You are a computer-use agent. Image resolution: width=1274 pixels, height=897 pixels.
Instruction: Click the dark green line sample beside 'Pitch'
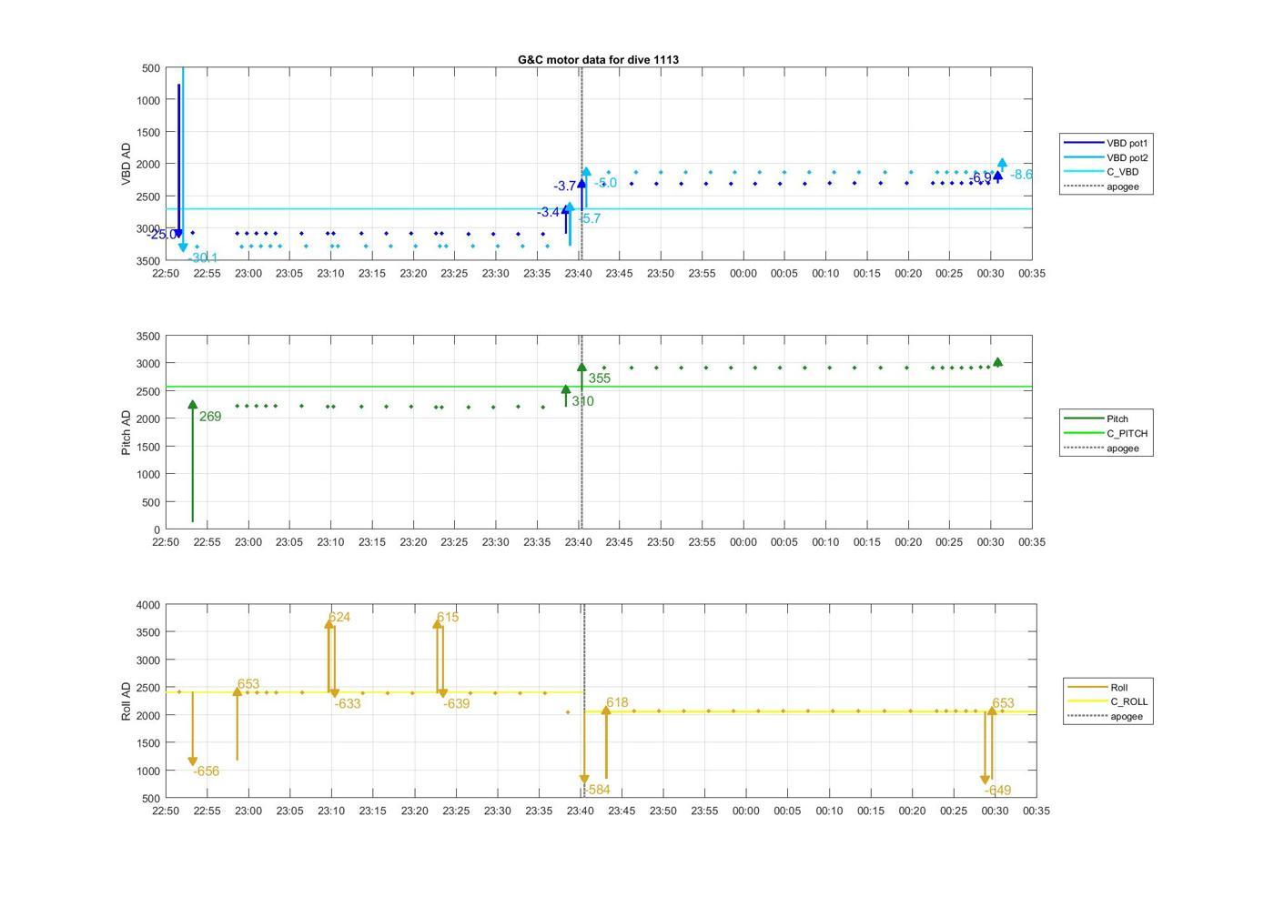click(1083, 418)
